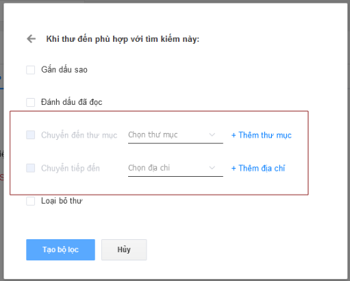Click '+ Thêm thư mục' link
The image size is (350, 281).
click(x=262, y=135)
